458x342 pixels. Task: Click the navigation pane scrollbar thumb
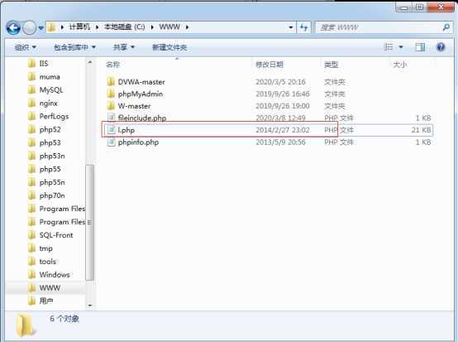click(89, 223)
